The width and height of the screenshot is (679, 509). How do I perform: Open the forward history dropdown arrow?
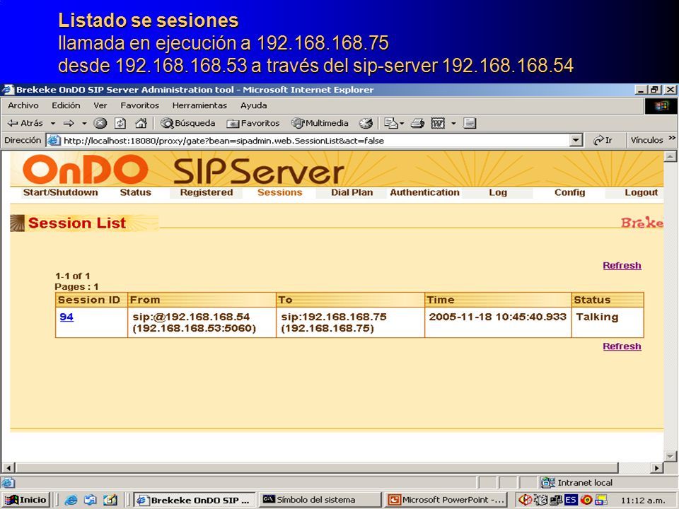pyautogui.click(x=84, y=123)
